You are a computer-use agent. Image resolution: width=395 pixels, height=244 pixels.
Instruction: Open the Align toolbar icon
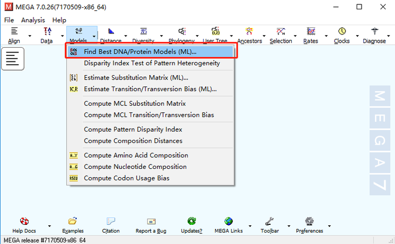pos(14,31)
